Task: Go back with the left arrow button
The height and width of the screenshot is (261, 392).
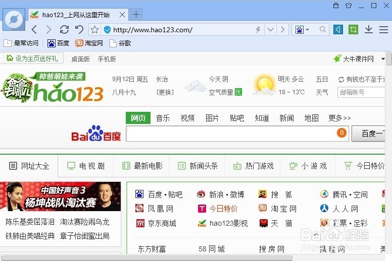Action: point(34,30)
